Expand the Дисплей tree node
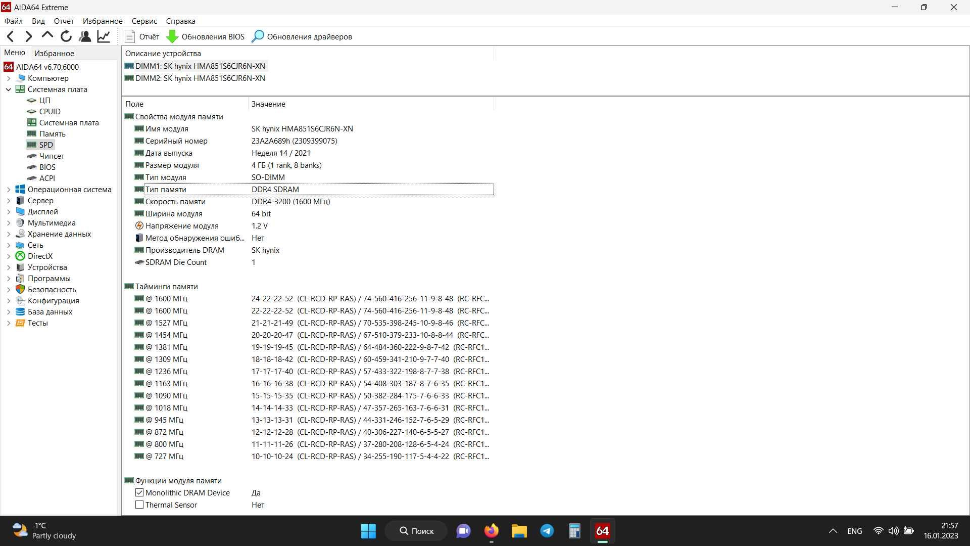This screenshot has height=546, width=970. click(9, 212)
